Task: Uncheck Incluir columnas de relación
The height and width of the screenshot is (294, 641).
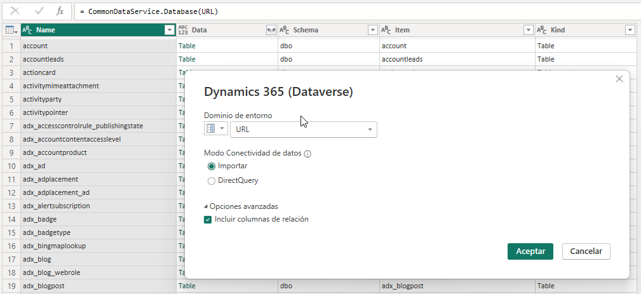Action: pyautogui.click(x=208, y=220)
